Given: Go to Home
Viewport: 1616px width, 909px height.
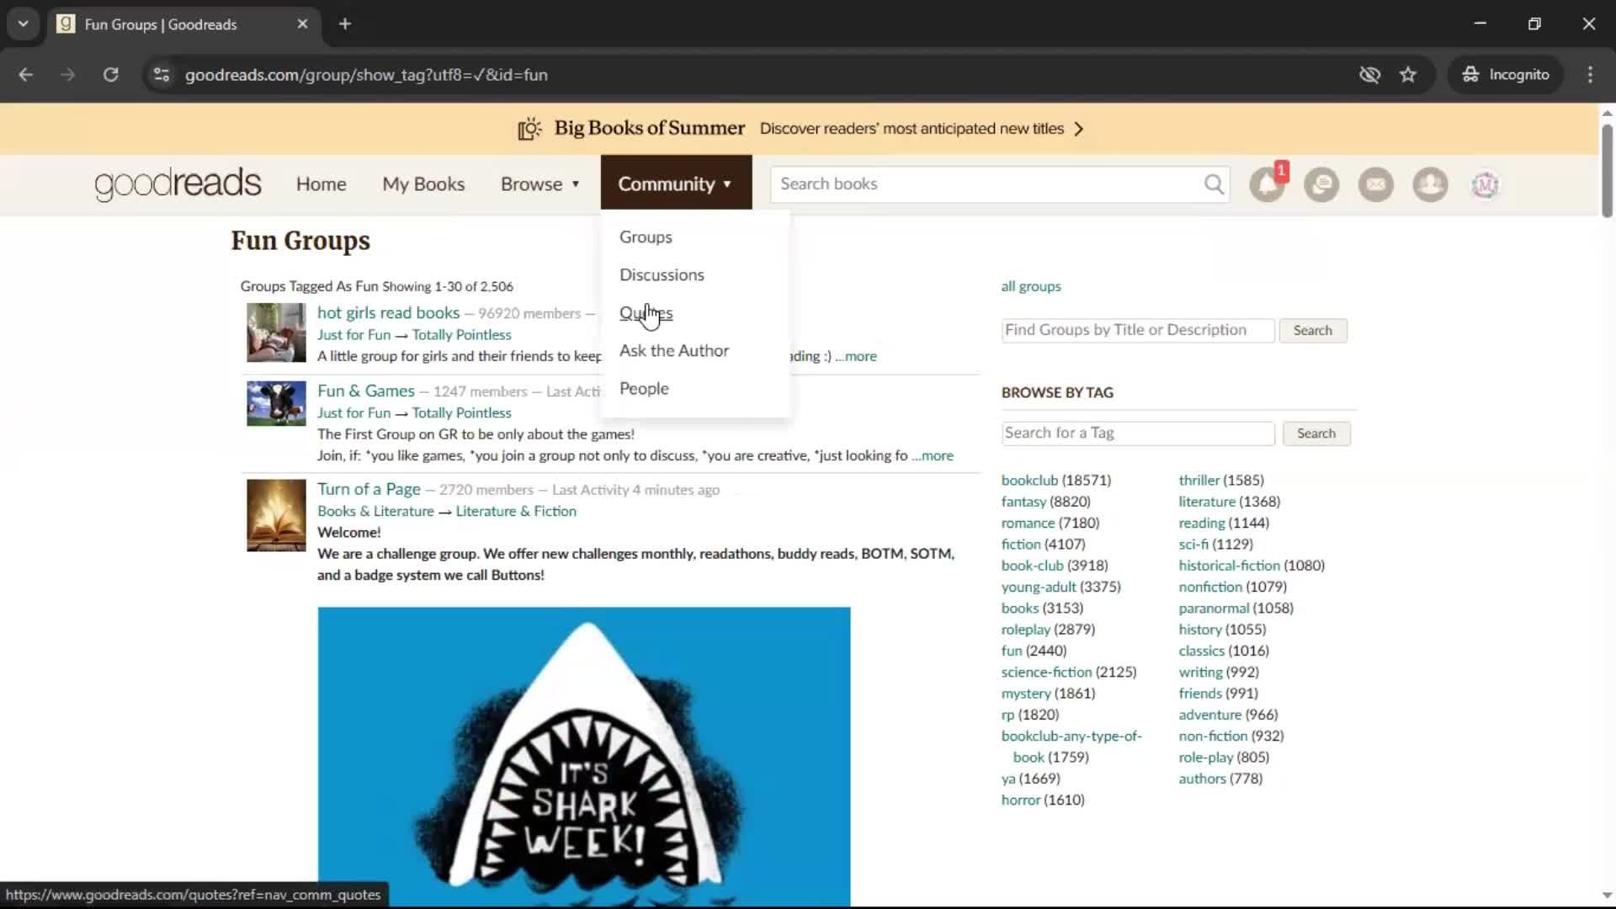Looking at the screenshot, I should [x=321, y=184].
